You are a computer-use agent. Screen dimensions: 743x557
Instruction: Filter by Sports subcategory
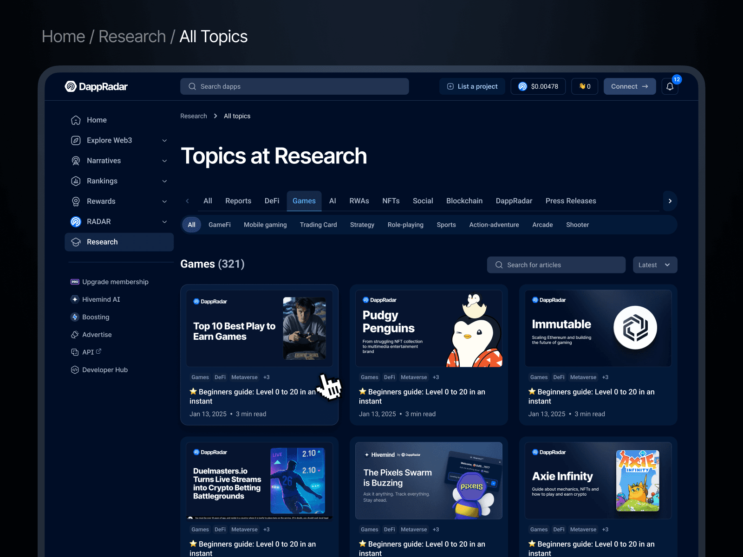coord(446,225)
